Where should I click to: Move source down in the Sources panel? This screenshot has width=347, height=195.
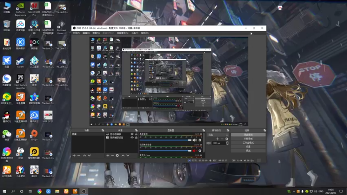pyautogui.click(x=128, y=156)
